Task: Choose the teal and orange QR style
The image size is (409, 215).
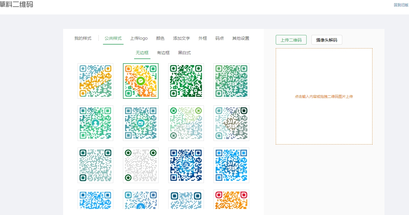Action: coord(95,81)
